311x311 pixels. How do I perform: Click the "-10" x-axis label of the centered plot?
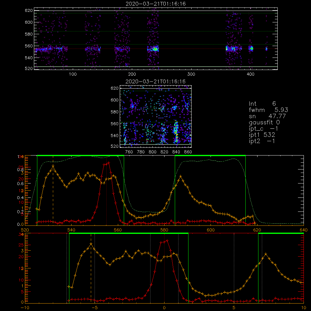25,308
